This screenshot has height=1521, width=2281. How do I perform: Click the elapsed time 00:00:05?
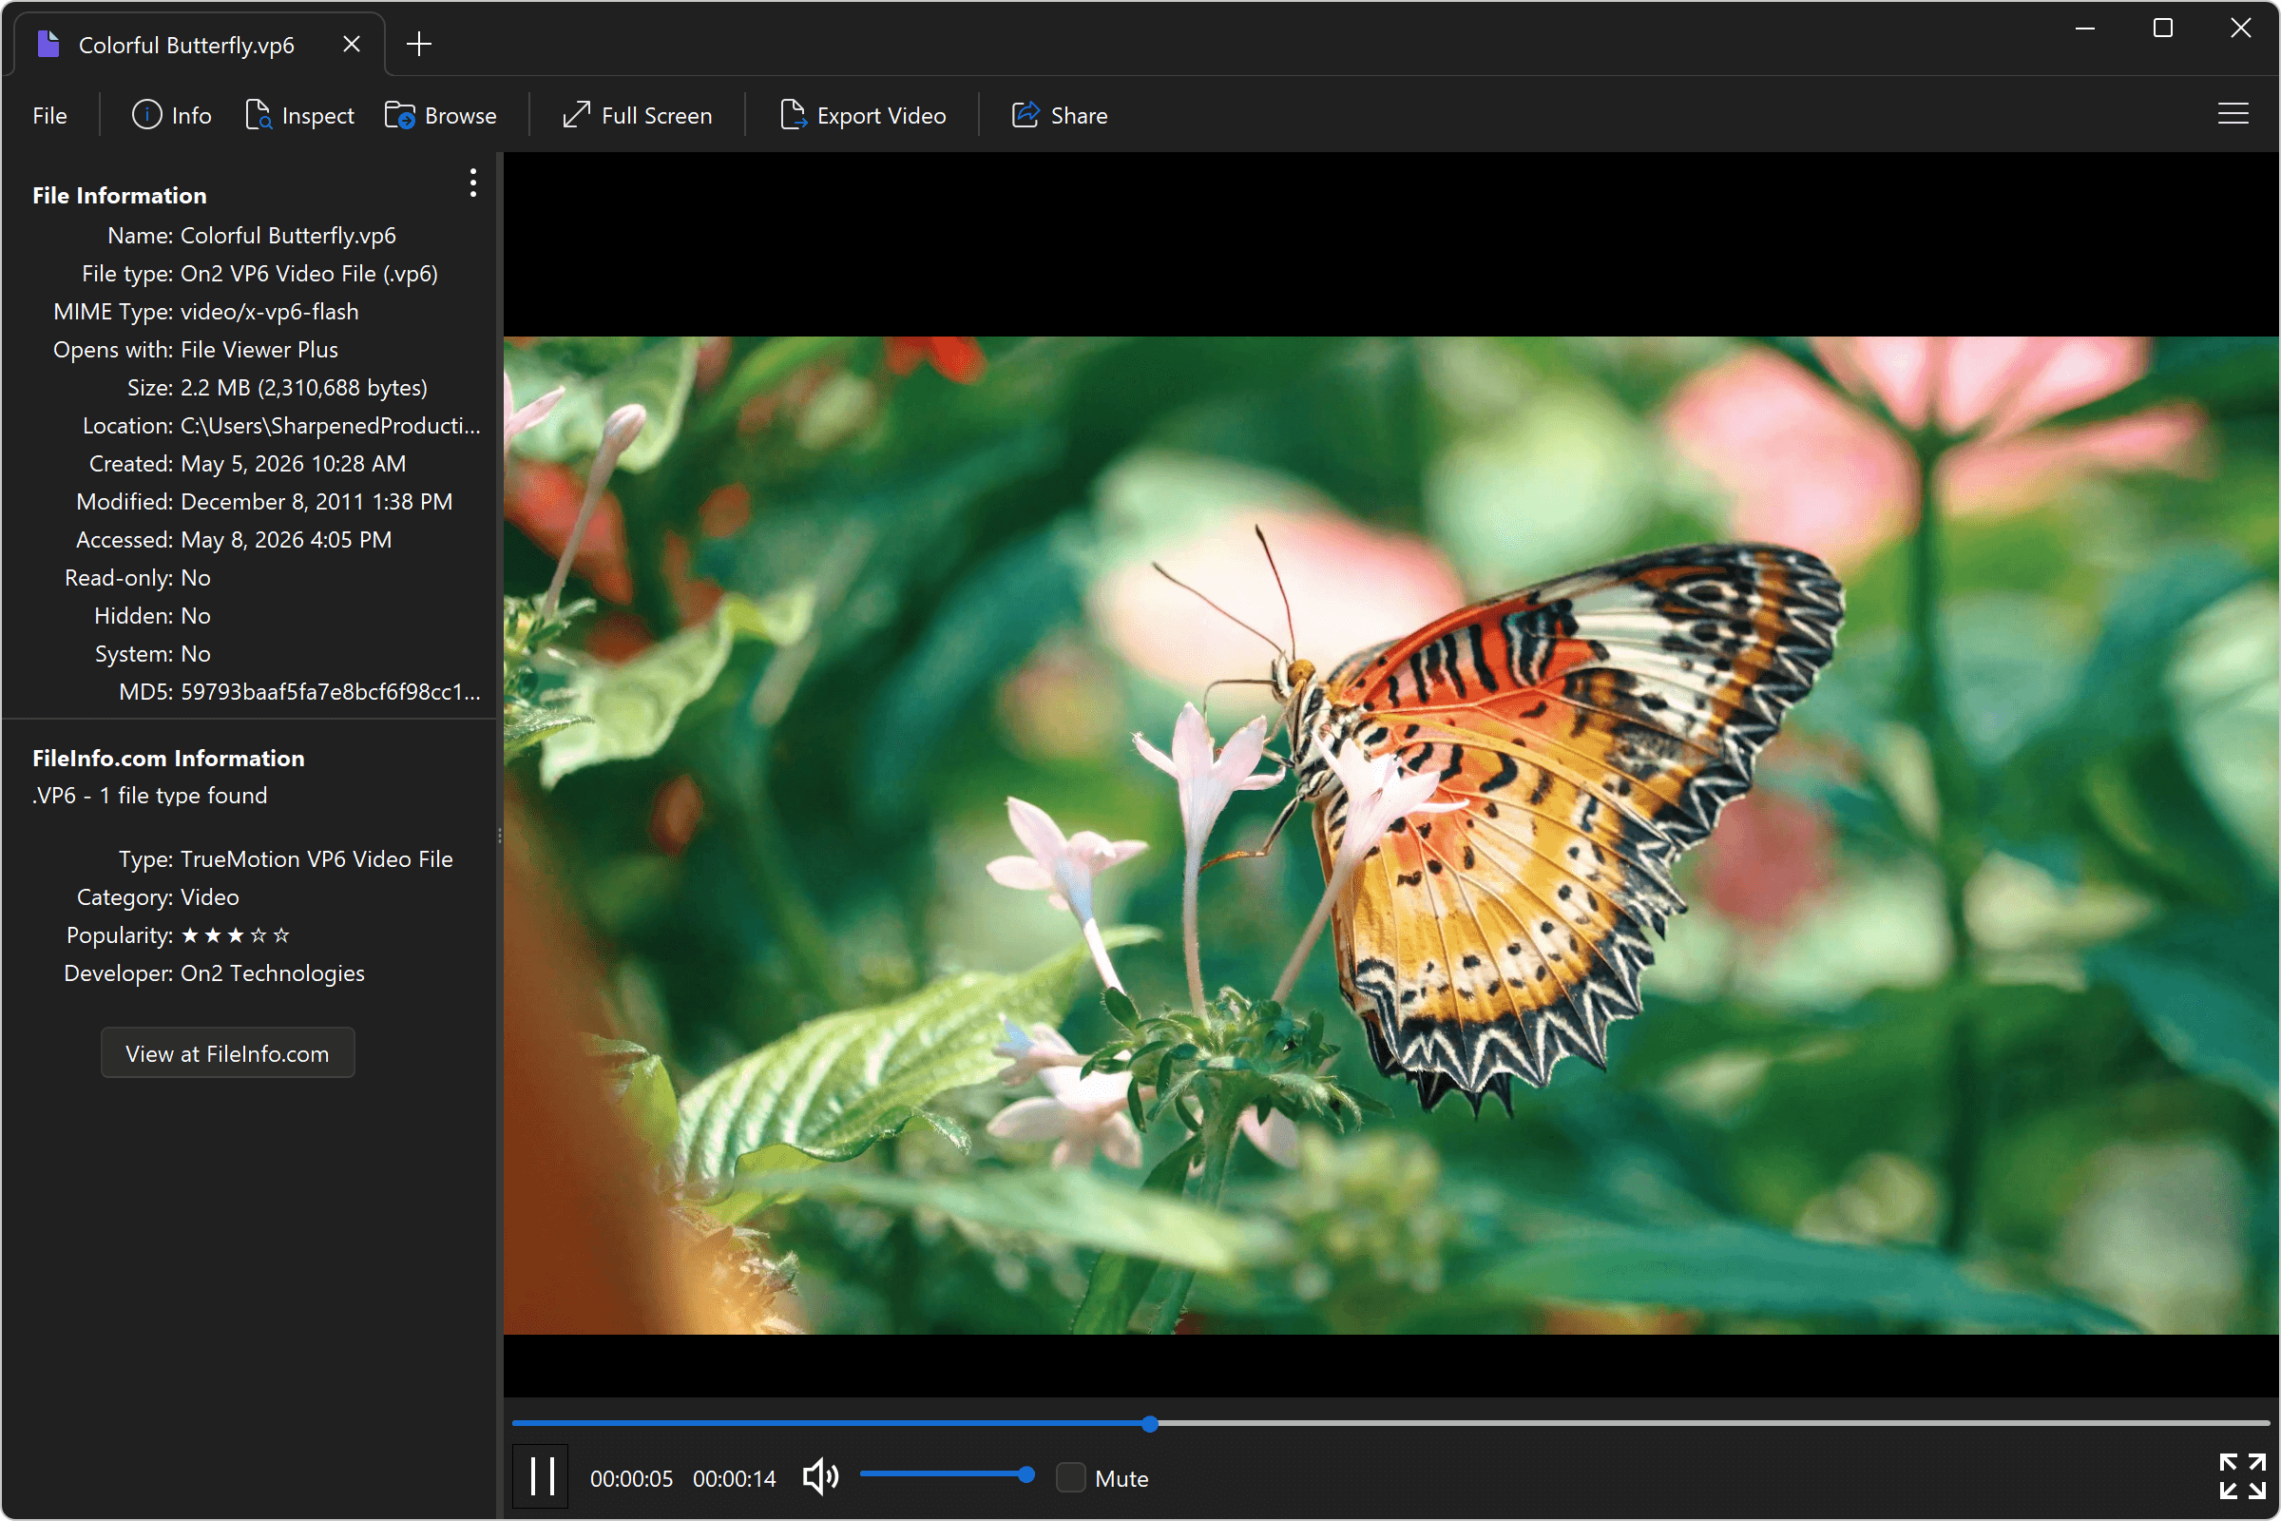point(631,1478)
